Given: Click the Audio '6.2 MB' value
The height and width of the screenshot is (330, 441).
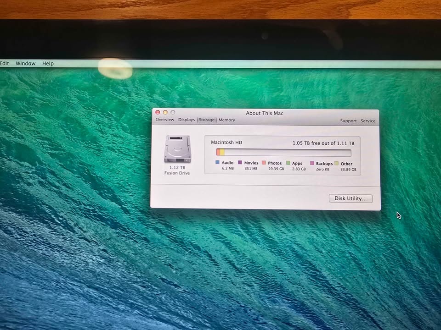Looking at the screenshot, I should point(228,168).
